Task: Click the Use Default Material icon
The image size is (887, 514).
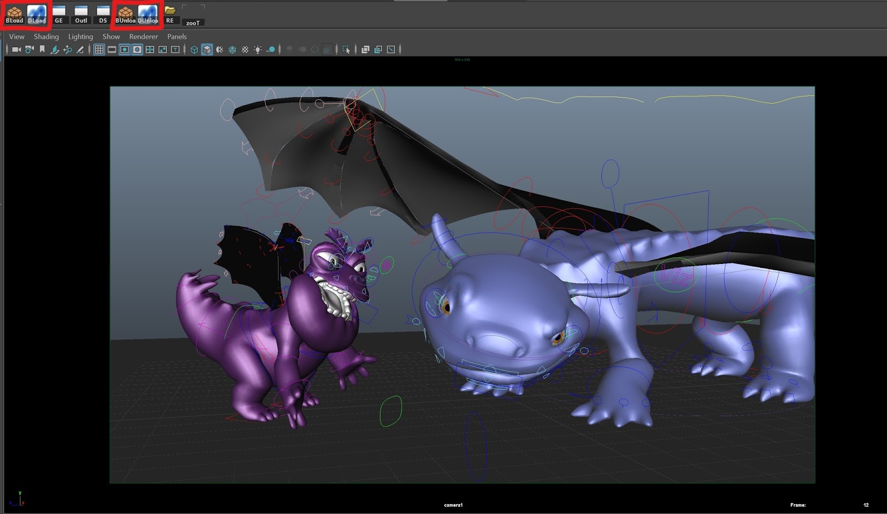Action: click(220, 49)
